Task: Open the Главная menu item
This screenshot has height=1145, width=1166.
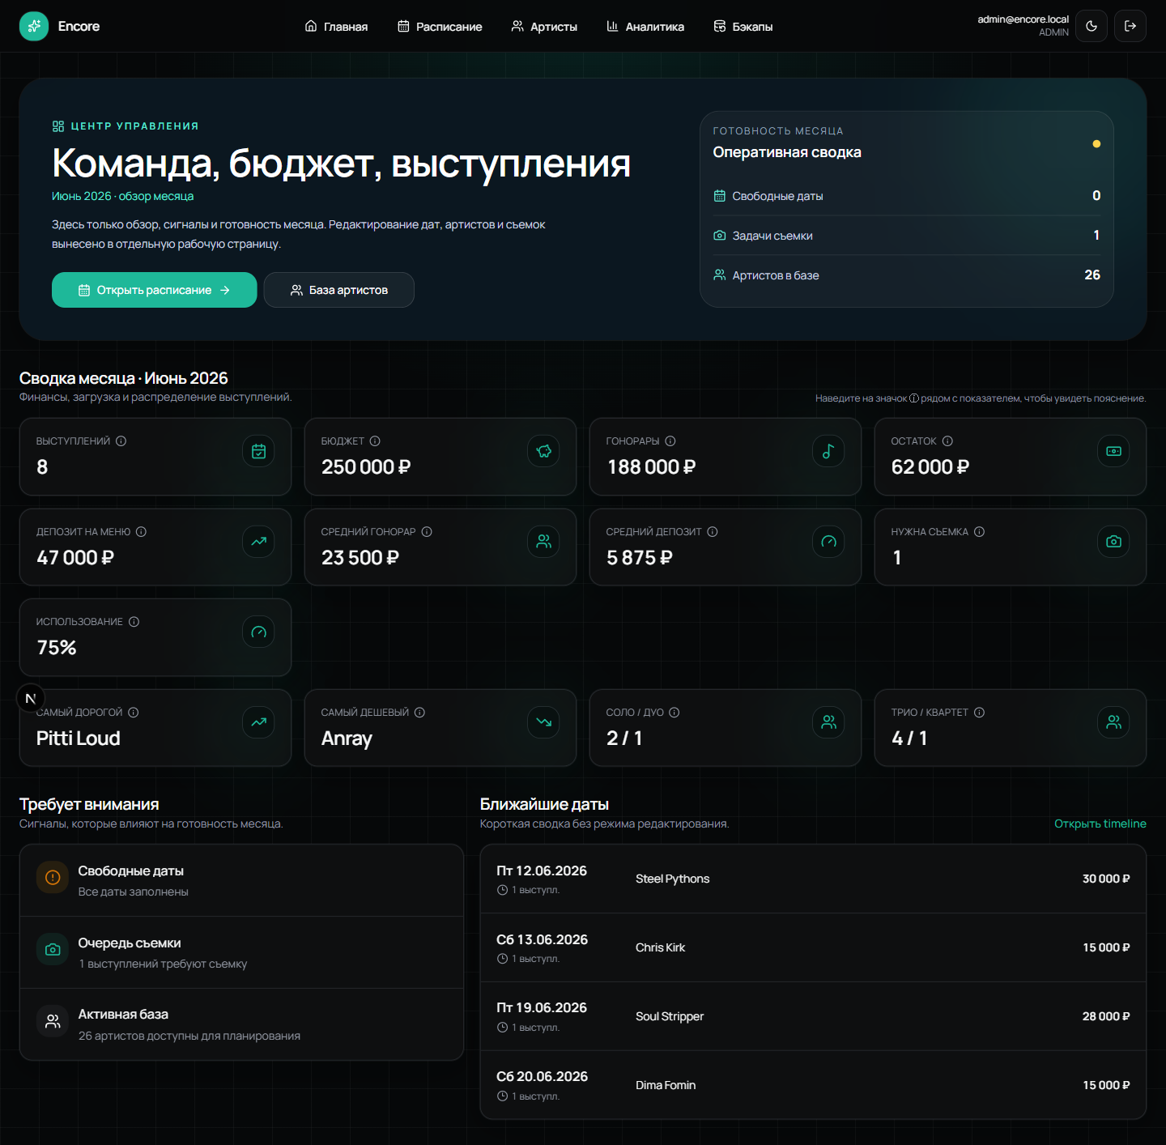Action: [x=336, y=27]
